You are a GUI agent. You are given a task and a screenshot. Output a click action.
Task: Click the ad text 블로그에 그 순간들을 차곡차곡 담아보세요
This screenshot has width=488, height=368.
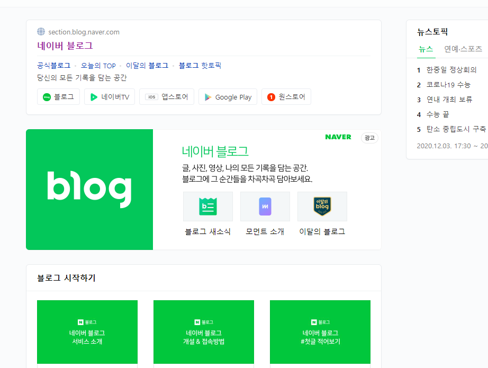point(247,179)
